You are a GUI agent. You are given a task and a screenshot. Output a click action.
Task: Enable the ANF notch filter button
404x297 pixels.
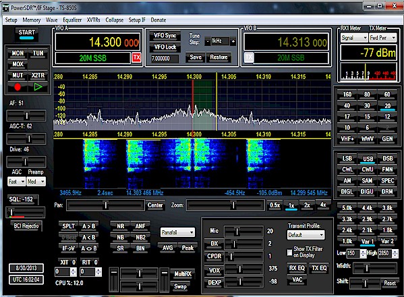coord(140,226)
